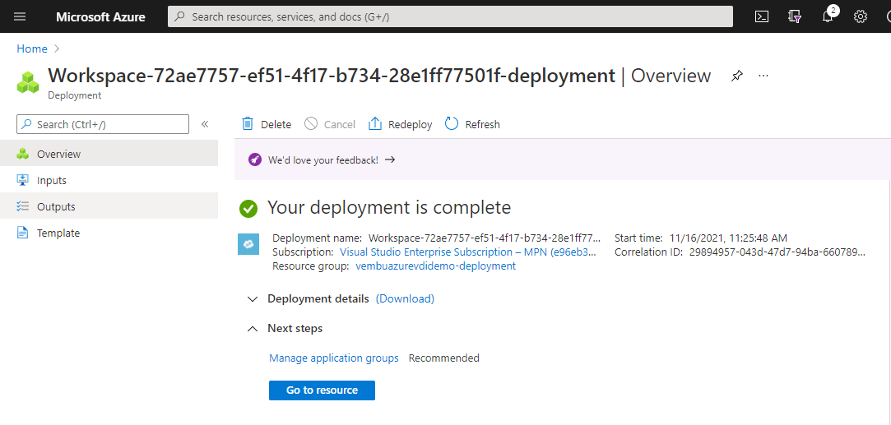Click the Redeploy upload icon
This screenshot has width=891, height=425.
[375, 123]
